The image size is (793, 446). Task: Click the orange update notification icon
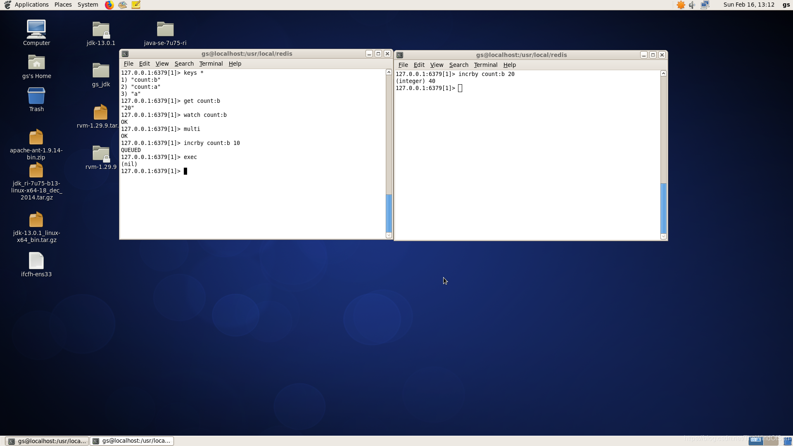(681, 5)
